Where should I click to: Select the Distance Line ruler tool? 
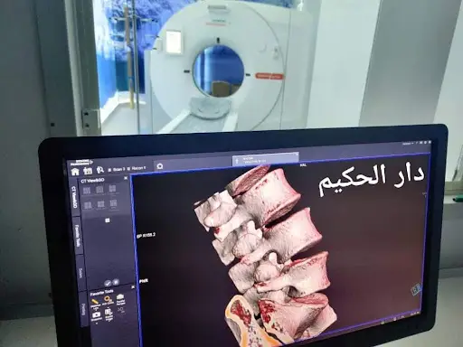tap(95, 303)
